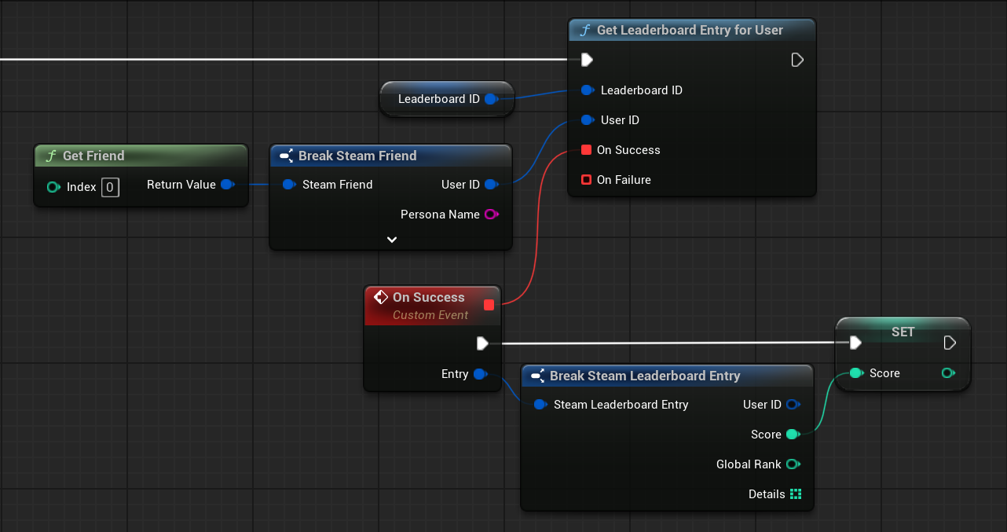Click the SET node execution output pin
This screenshot has height=532, width=1007.
(950, 343)
